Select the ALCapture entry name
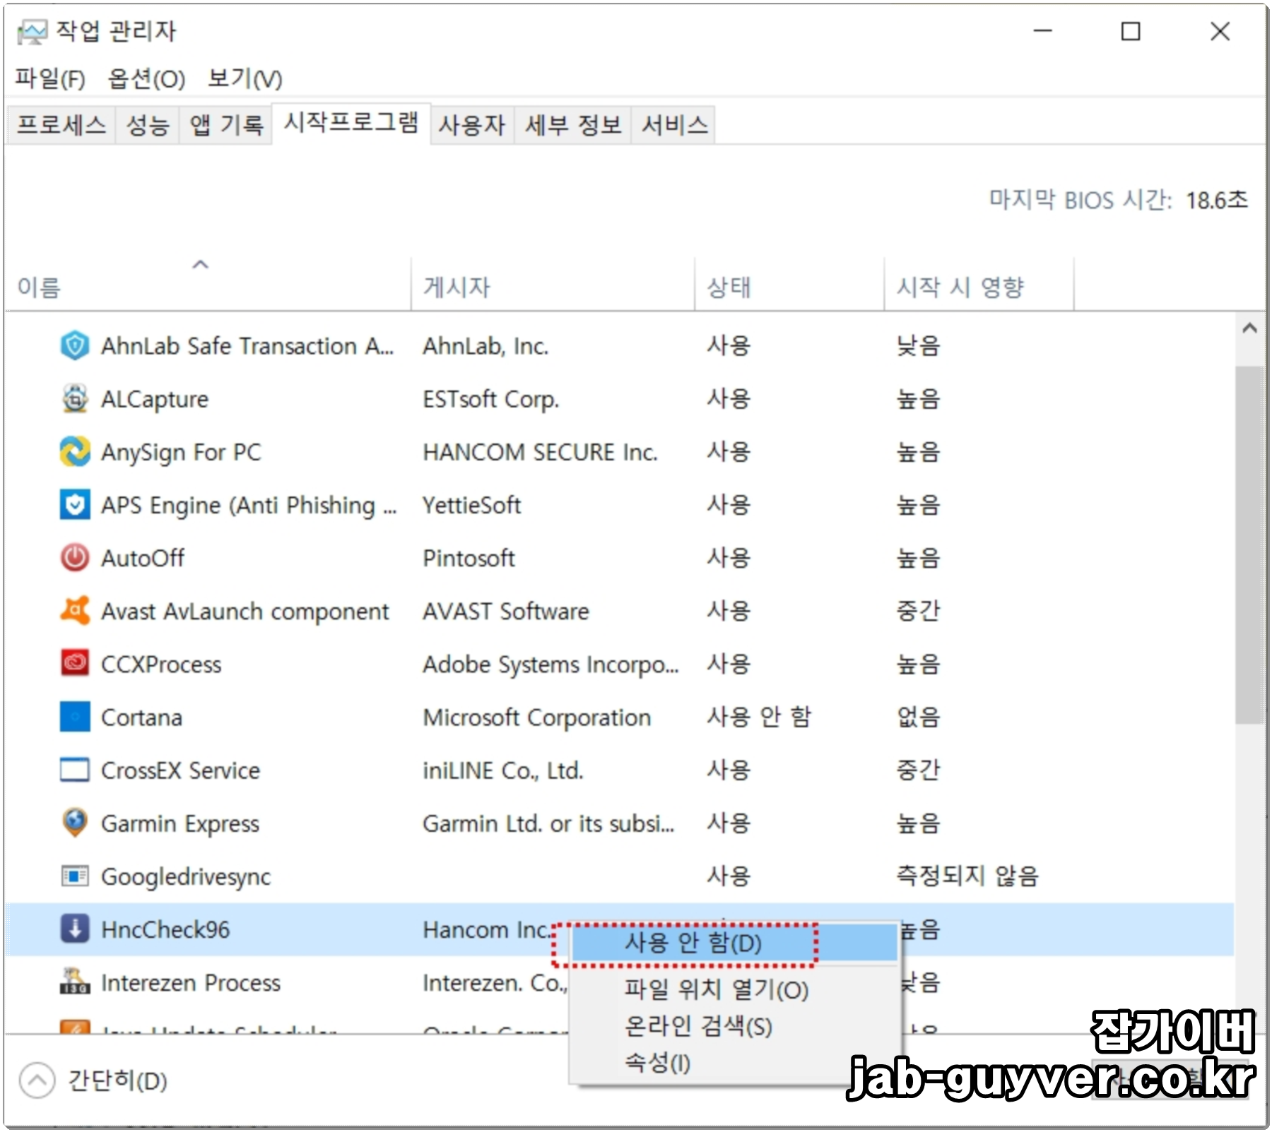The height and width of the screenshot is (1132, 1272). (x=155, y=399)
